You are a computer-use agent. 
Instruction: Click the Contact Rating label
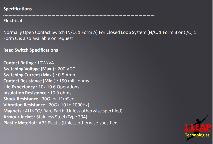19,63
